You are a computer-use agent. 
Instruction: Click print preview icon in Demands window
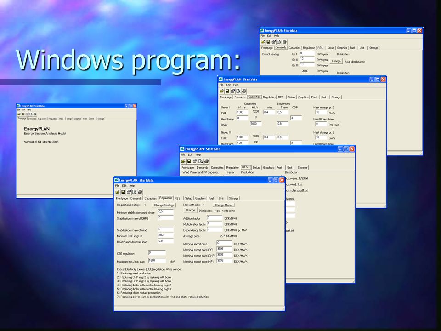pos(279,42)
